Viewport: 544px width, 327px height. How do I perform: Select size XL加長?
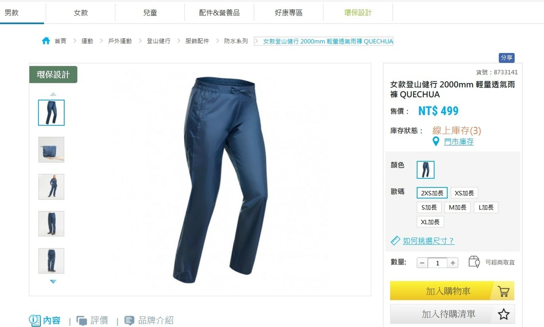[x=430, y=222]
